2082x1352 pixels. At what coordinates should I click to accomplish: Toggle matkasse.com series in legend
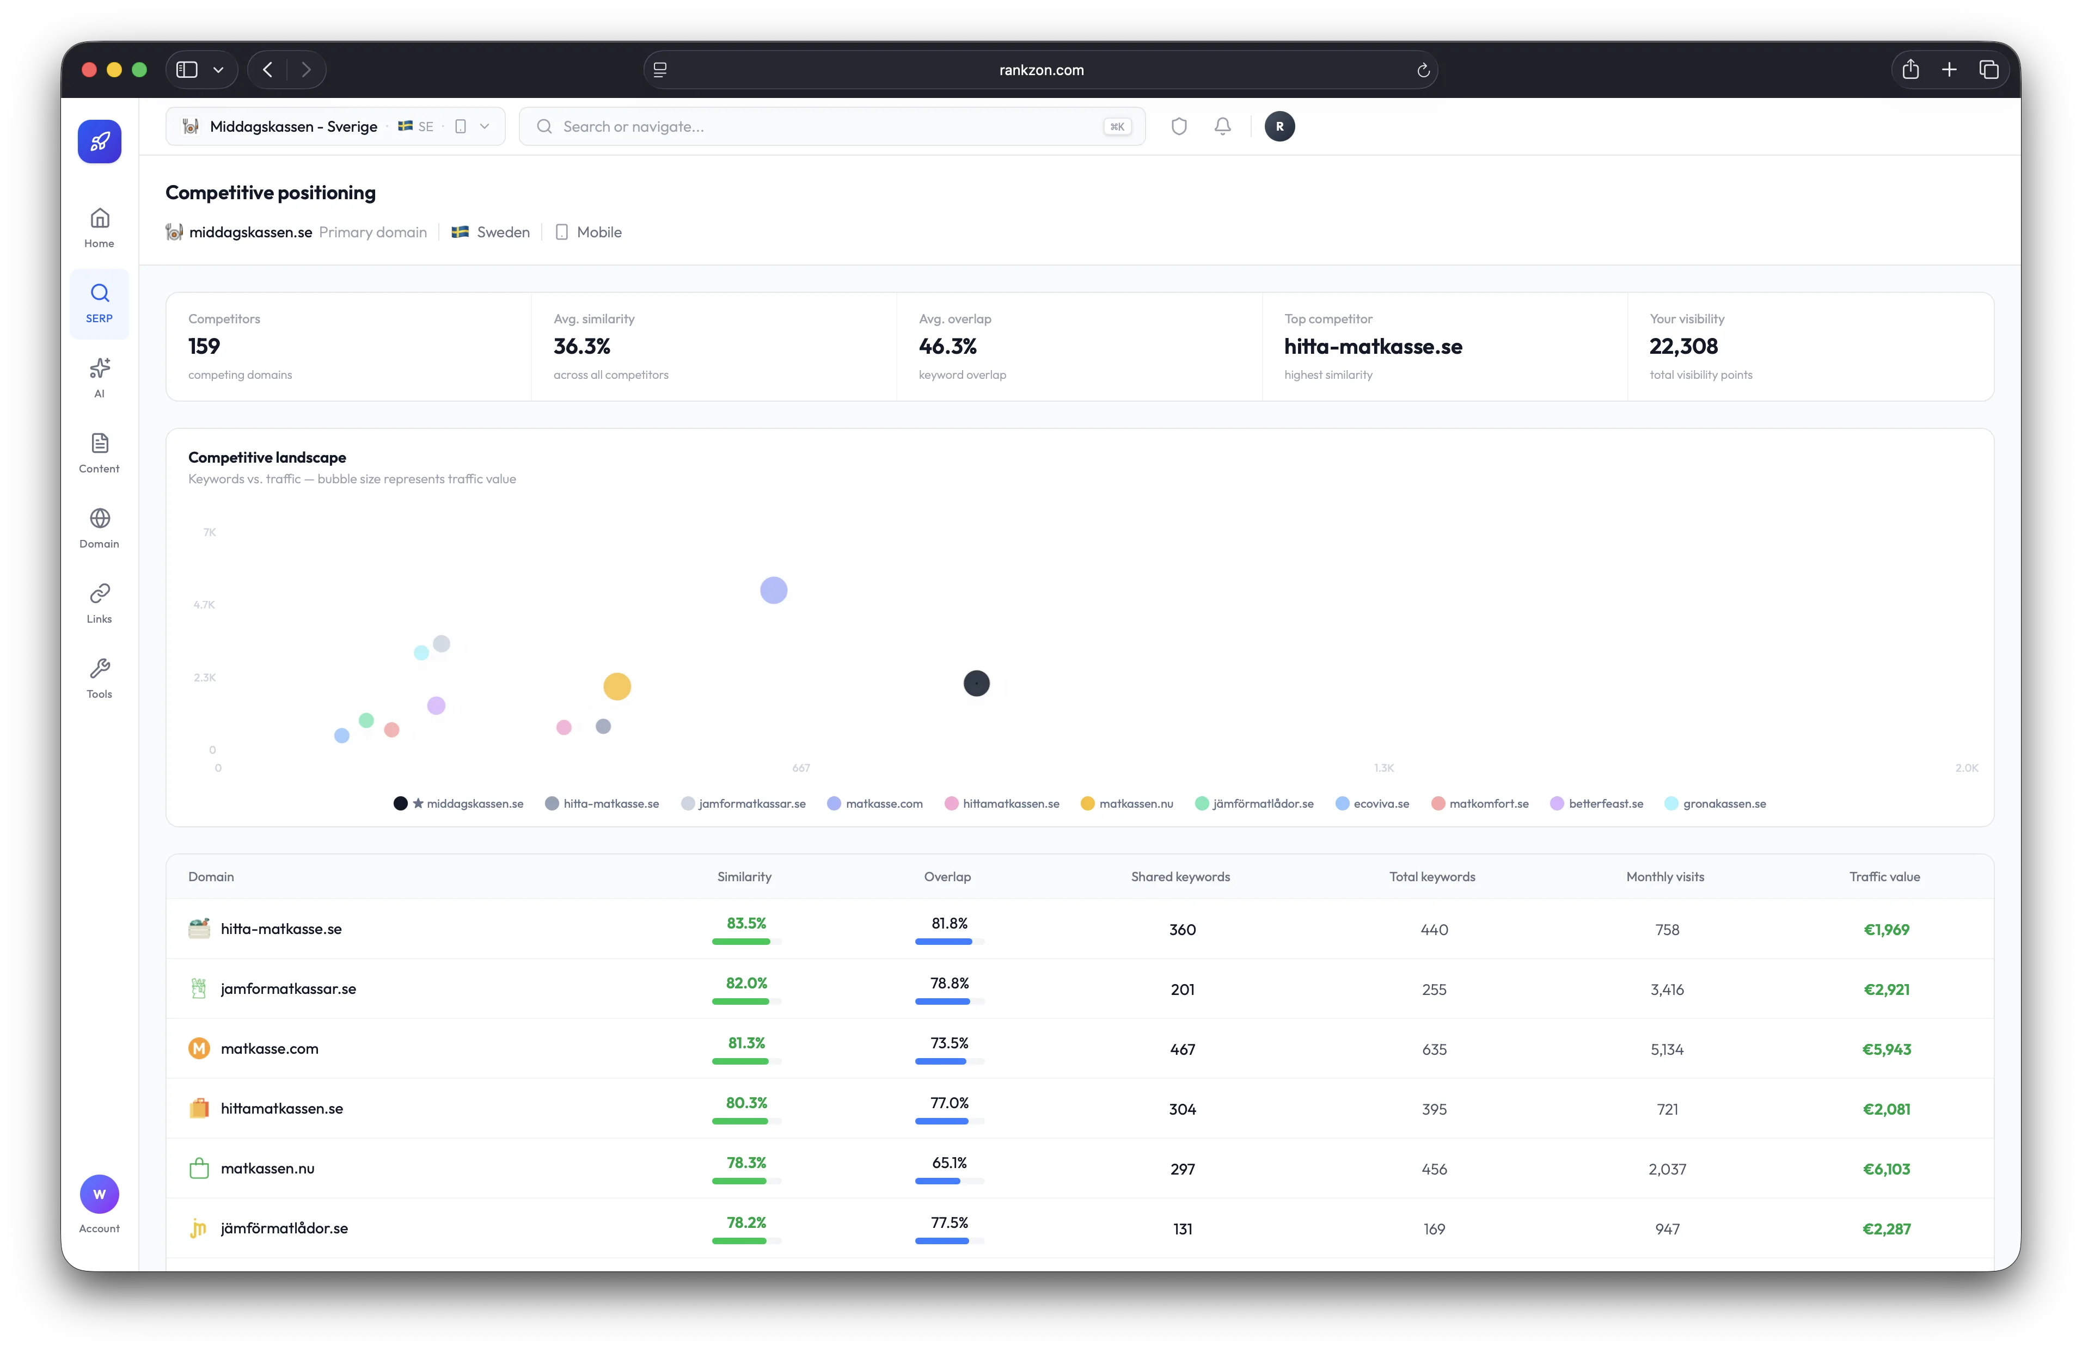pos(875,804)
